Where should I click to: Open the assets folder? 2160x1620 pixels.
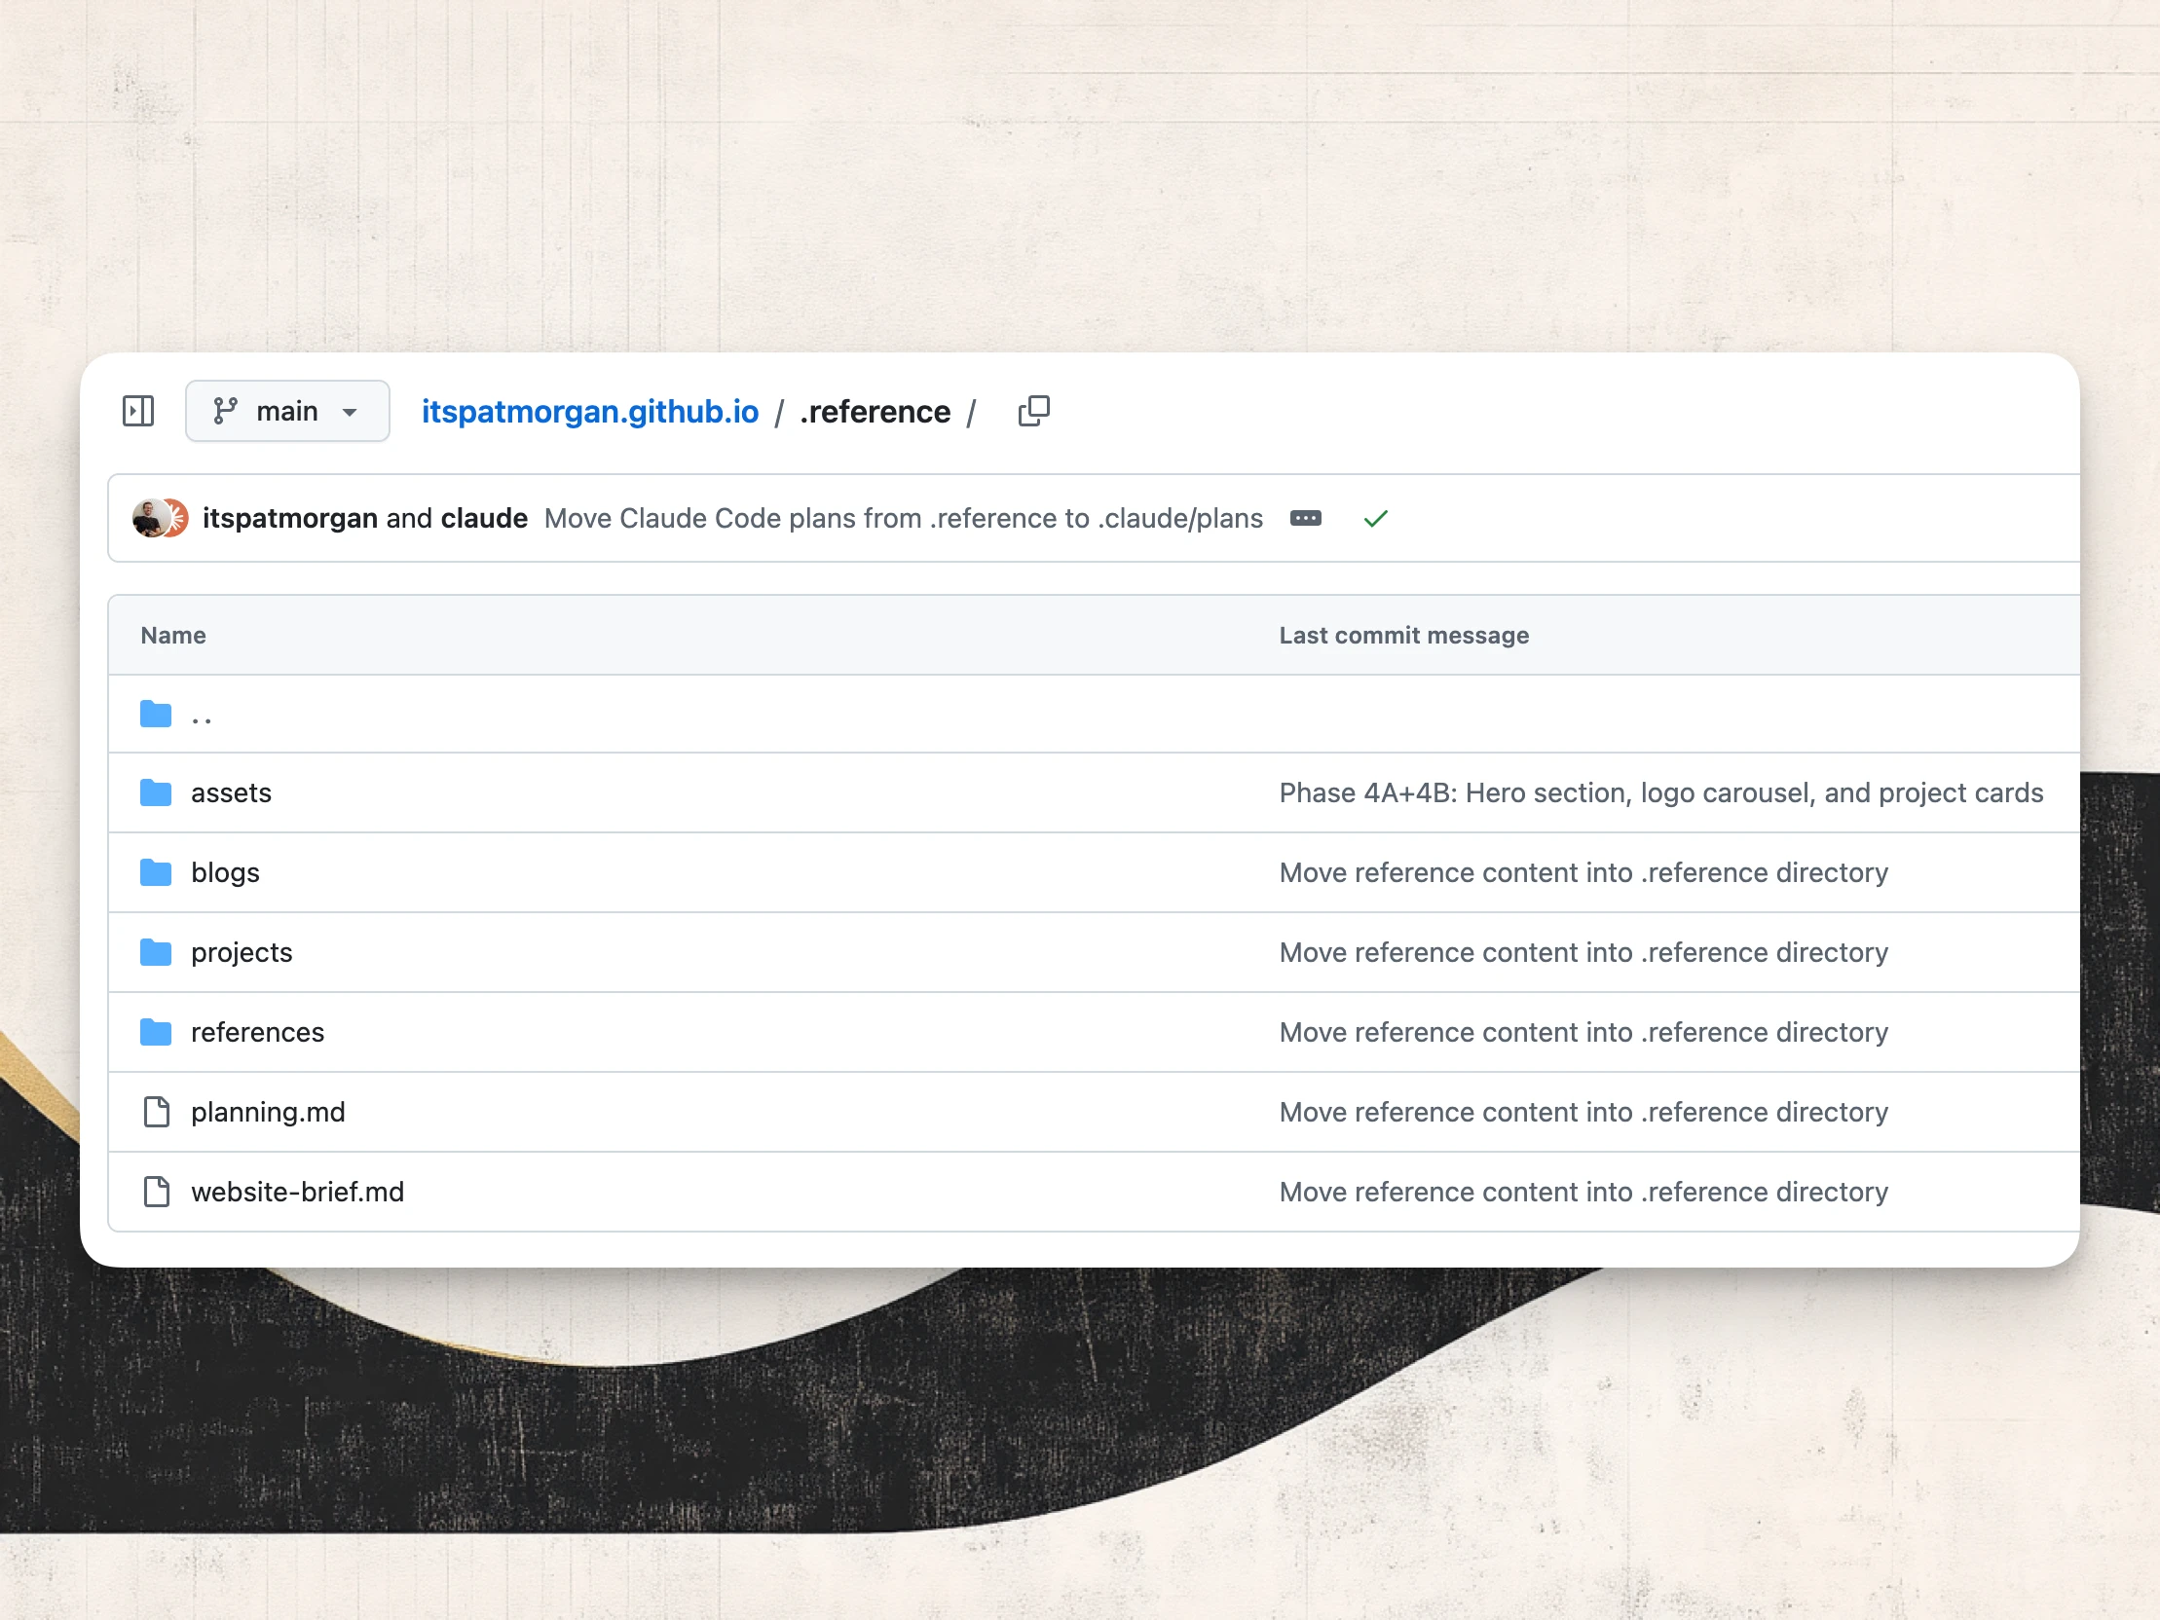tap(231, 792)
